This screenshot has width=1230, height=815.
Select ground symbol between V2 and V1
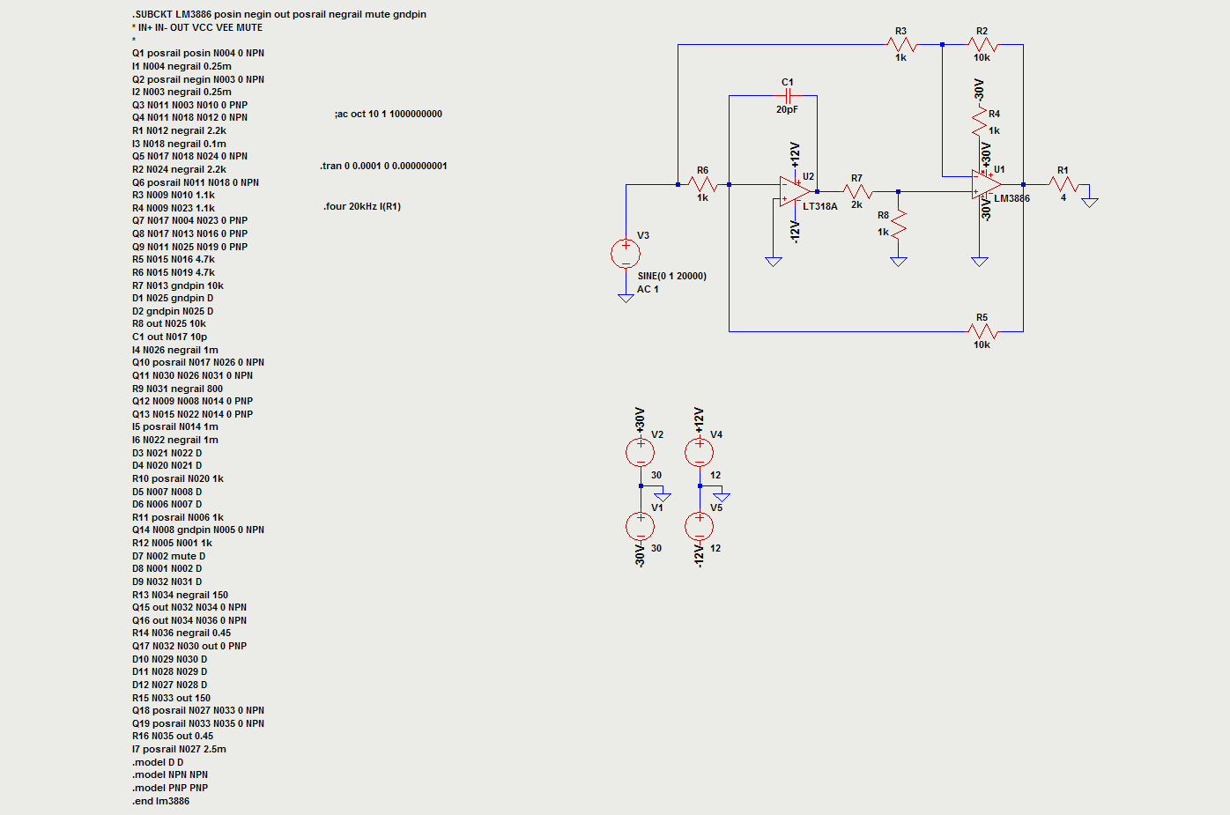663,497
